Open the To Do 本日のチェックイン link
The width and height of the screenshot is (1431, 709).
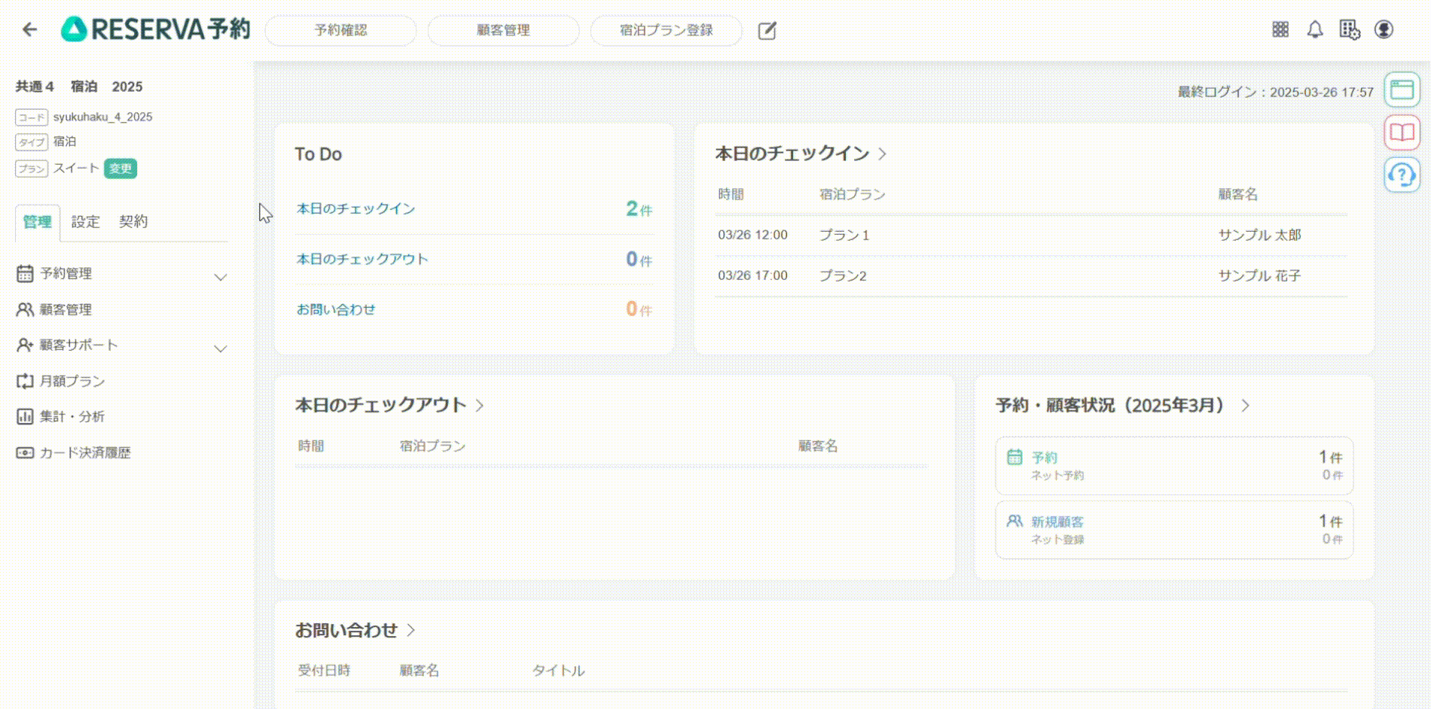(355, 208)
